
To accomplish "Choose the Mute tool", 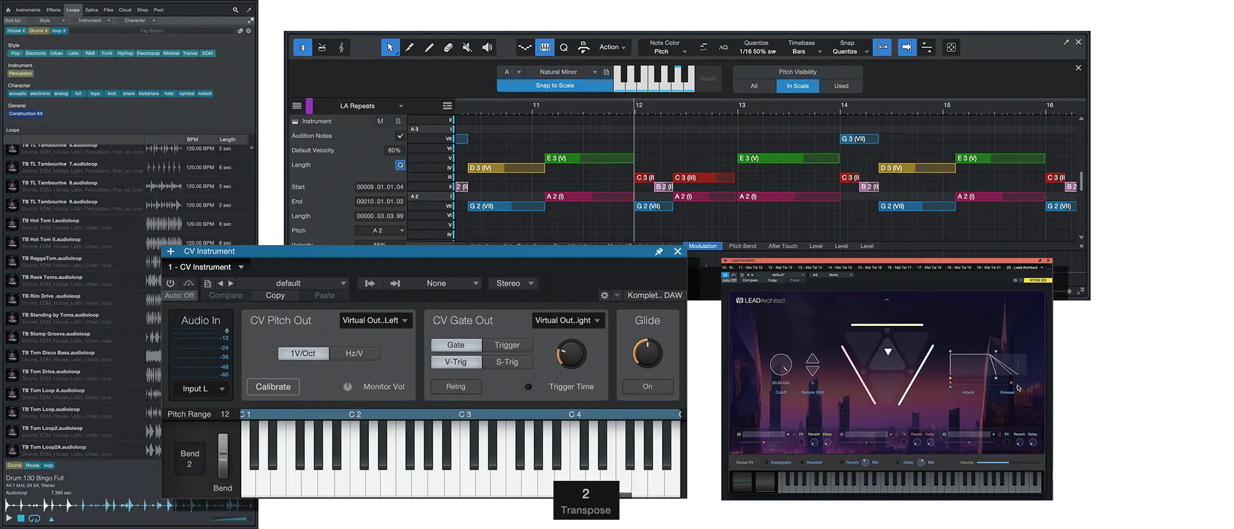I will point(468,48).
